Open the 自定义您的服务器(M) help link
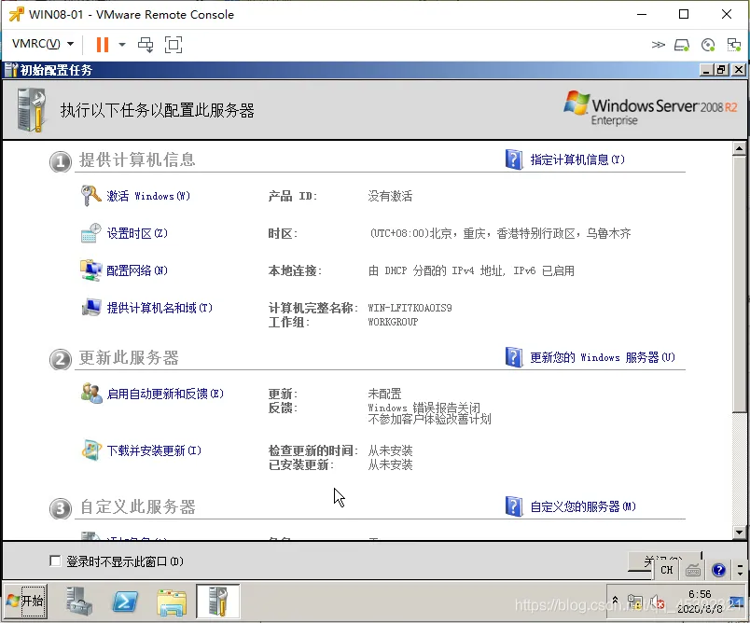This screenshot has width=750, height=623. coord(583,506)
